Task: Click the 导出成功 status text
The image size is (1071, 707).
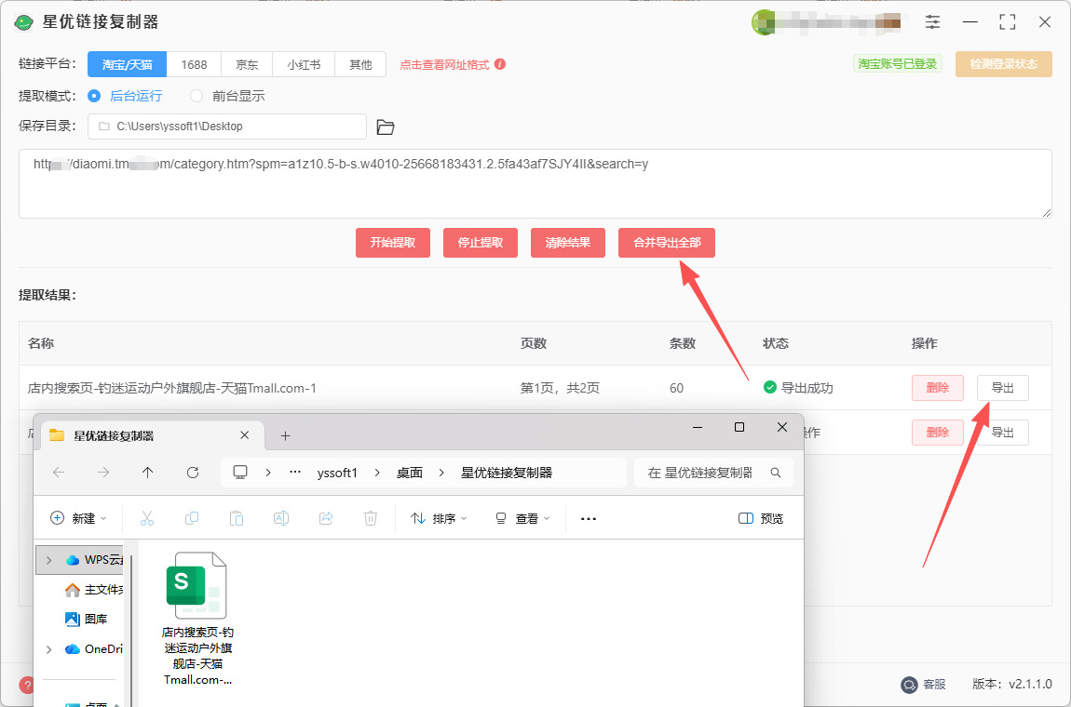Action: tap(807, 388)
